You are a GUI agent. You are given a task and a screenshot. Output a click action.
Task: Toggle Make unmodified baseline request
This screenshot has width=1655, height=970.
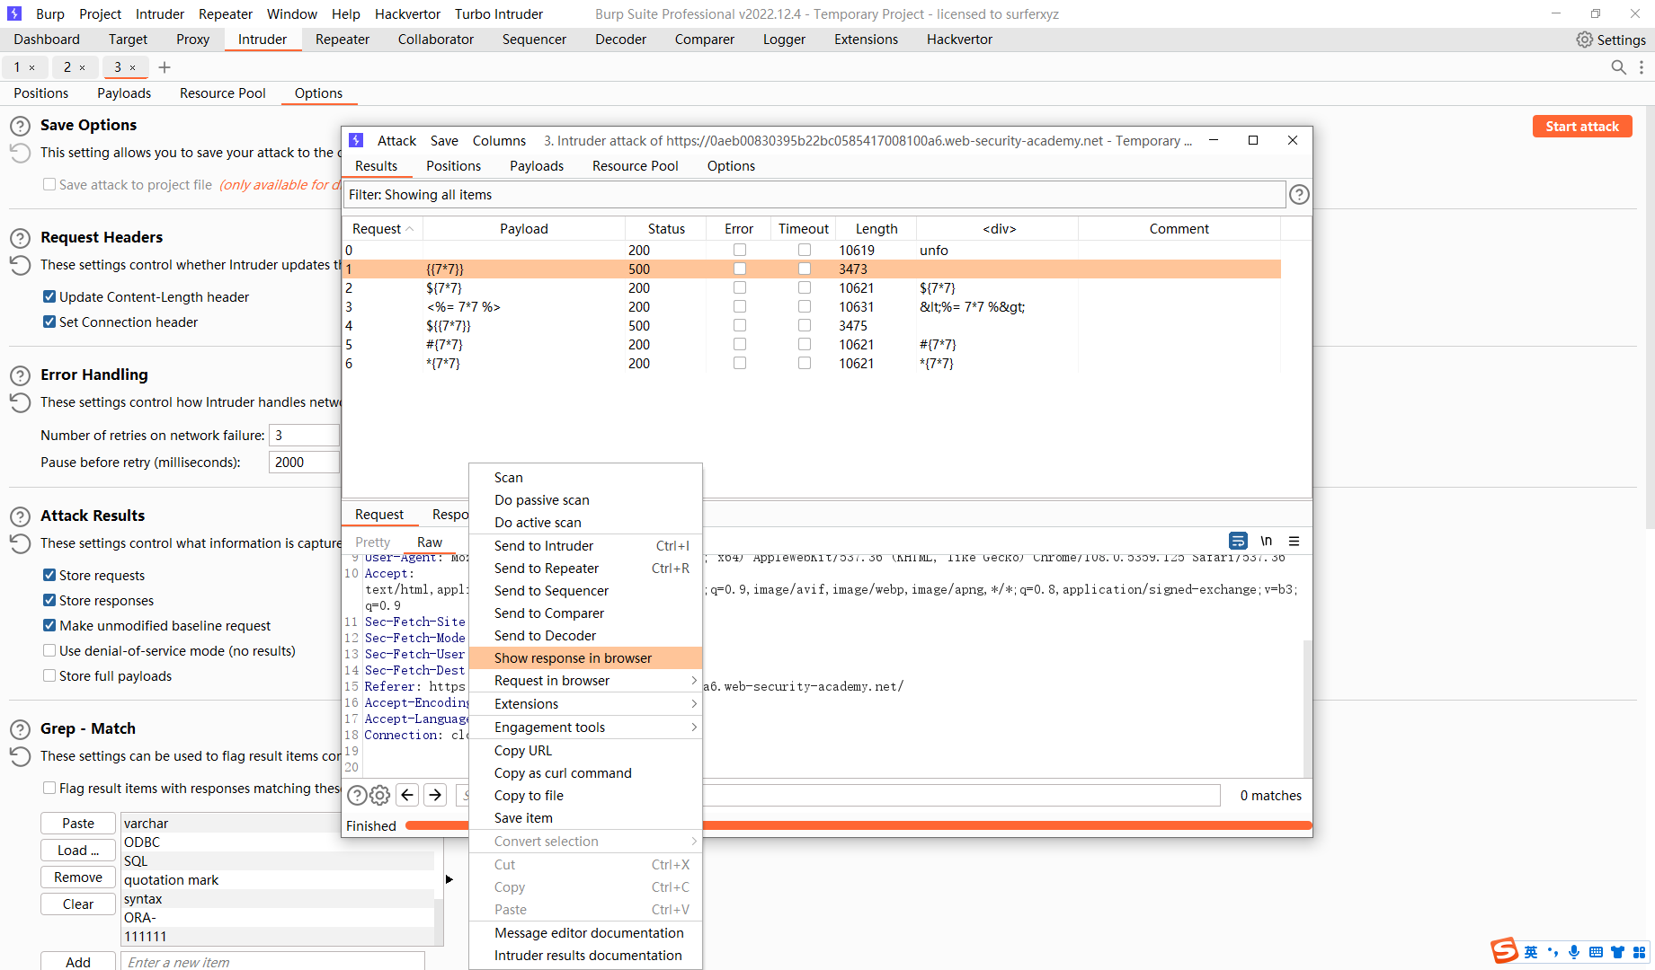(49, 625)
